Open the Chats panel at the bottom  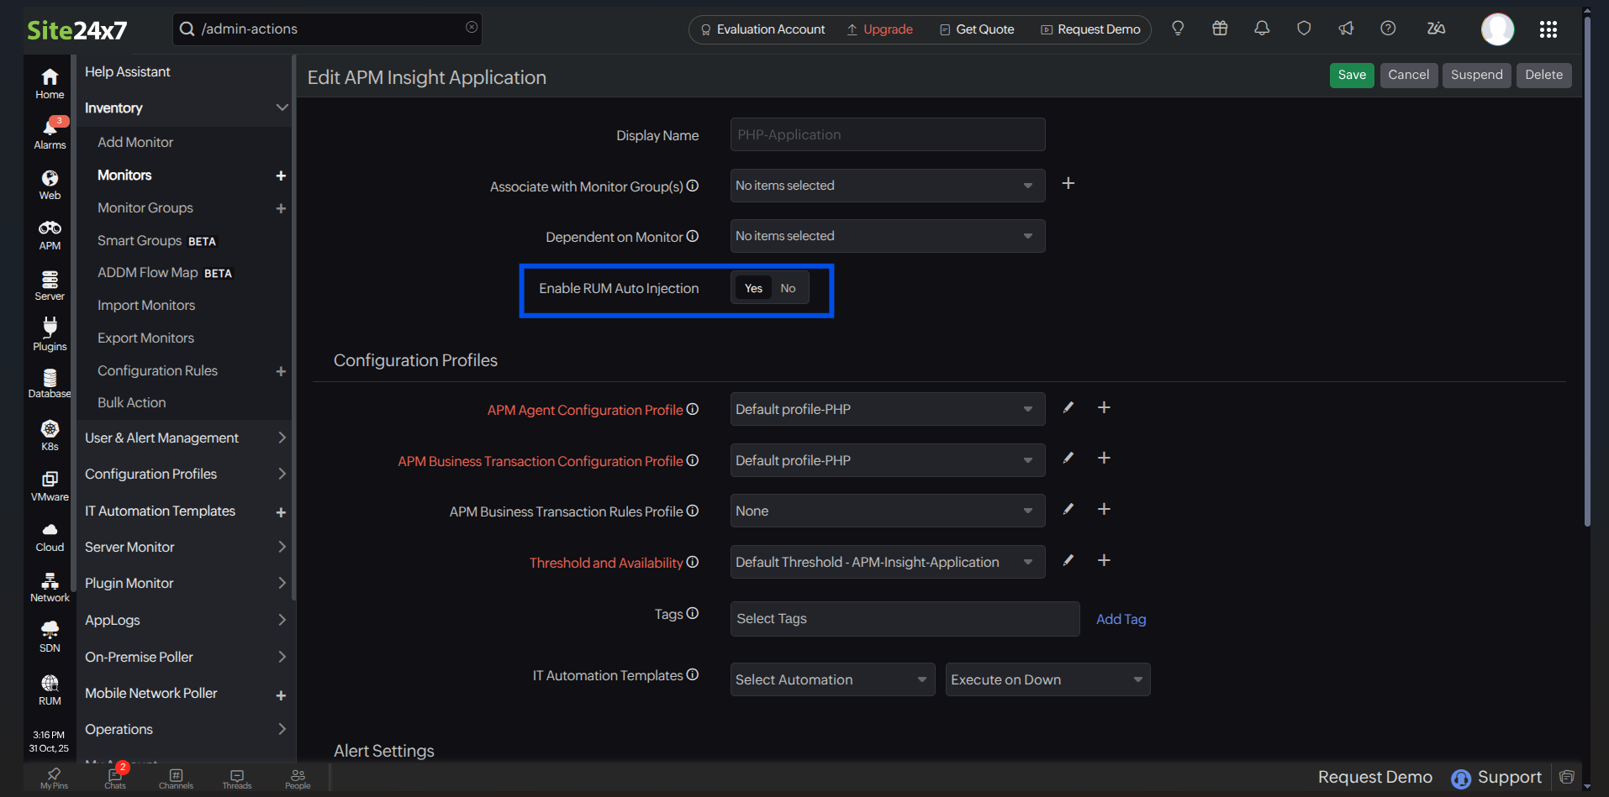(x=114, y=779)
